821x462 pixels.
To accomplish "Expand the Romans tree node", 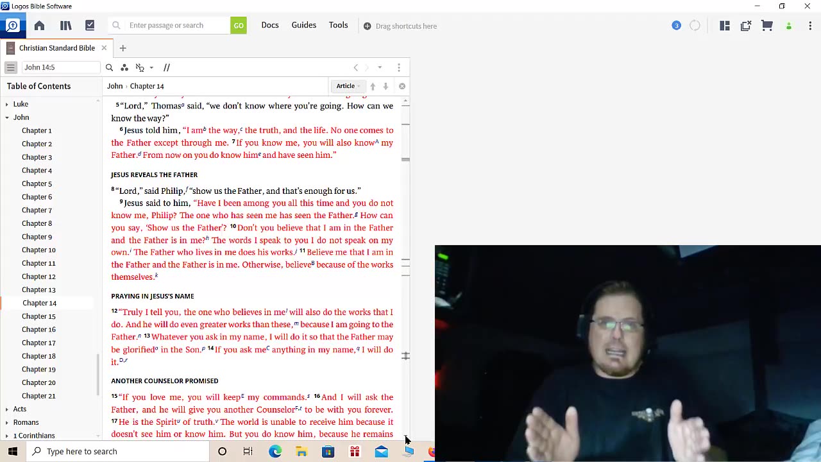I will 7,422.
